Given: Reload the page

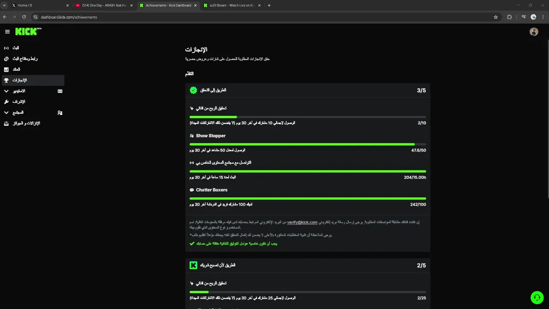Looking at the screenshot, I should click(24, 17).
